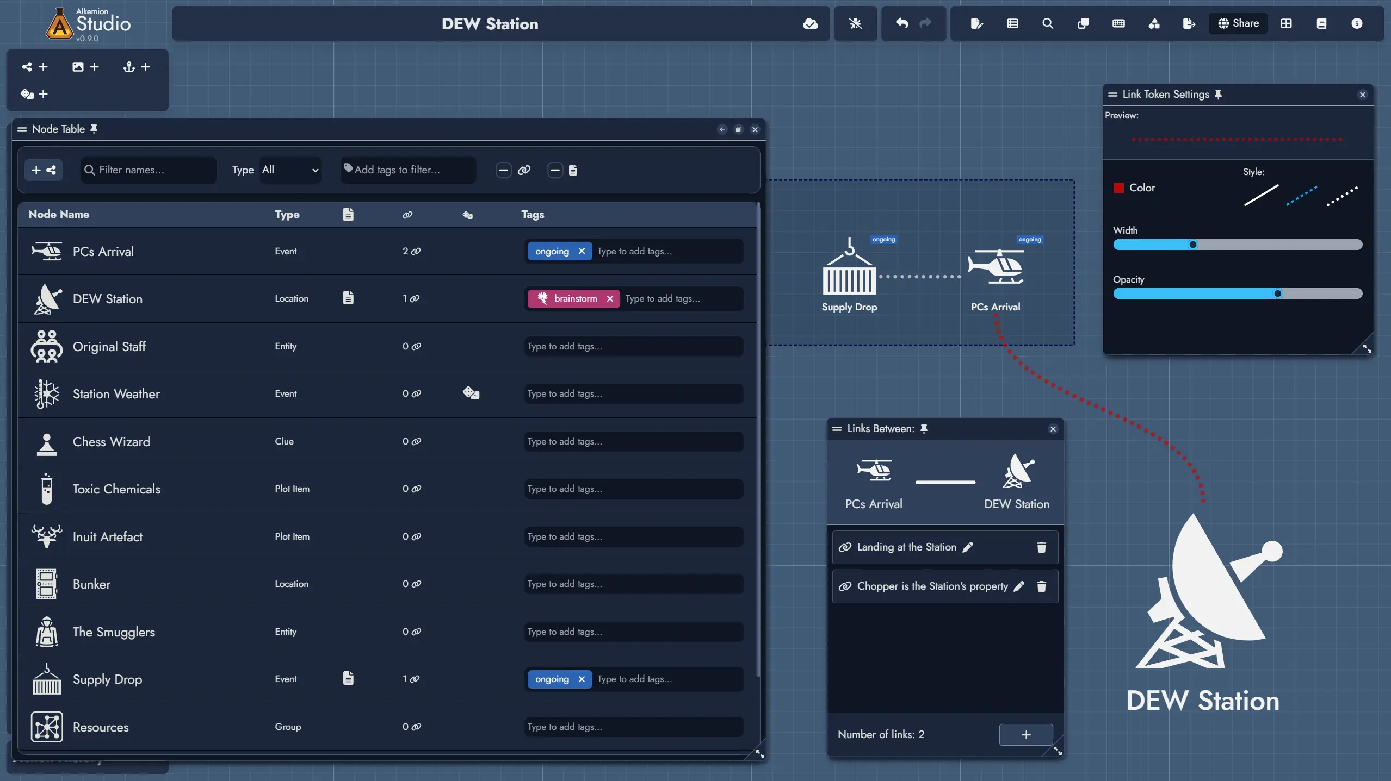Remove the brainstorm tag from DEW Station
Image resolution: width=1391 pixels, height=781 pixels.
coord(610,299)
